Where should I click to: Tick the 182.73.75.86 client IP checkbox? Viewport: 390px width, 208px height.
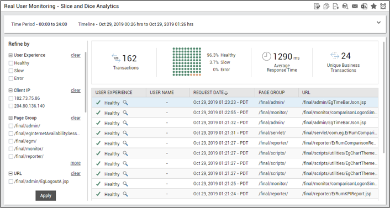tap(11, 98)
